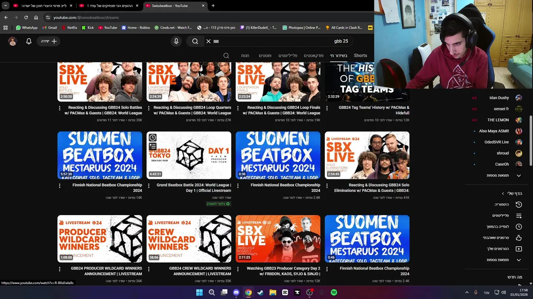Open the Netflix bookmark
533x299 pixels.
pyautogui.click(x=69, y=28)
